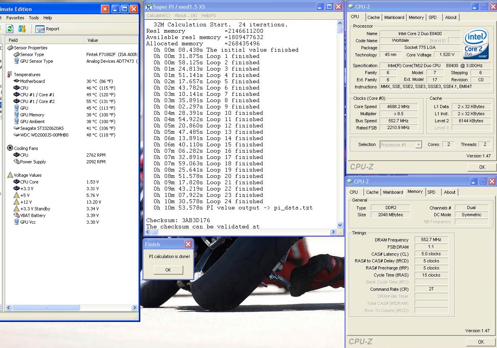This screenshot has width=497, height=348.
Task: Click the Core Speed field showing 4698.2 MHz
Action: click(x=399, y=107)
